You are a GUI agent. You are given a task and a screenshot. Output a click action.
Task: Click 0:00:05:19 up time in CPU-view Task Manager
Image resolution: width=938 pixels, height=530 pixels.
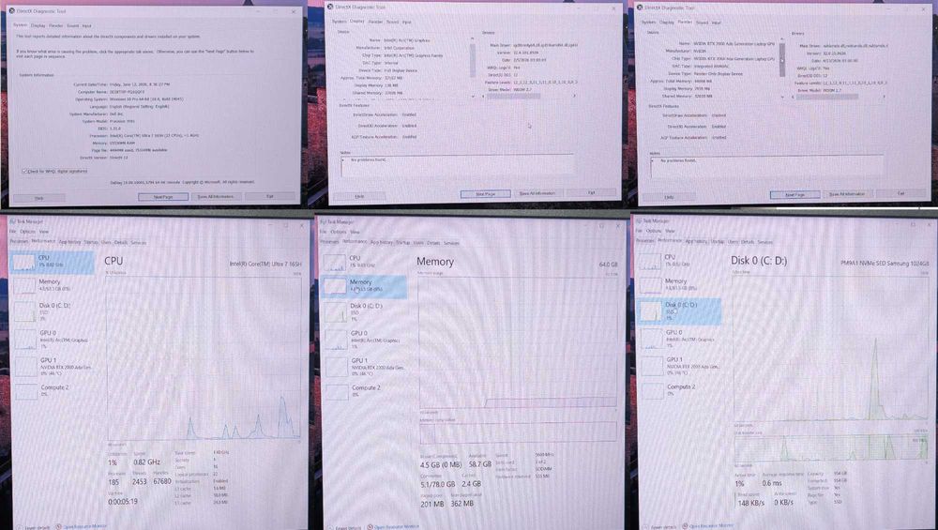[123, 502]
